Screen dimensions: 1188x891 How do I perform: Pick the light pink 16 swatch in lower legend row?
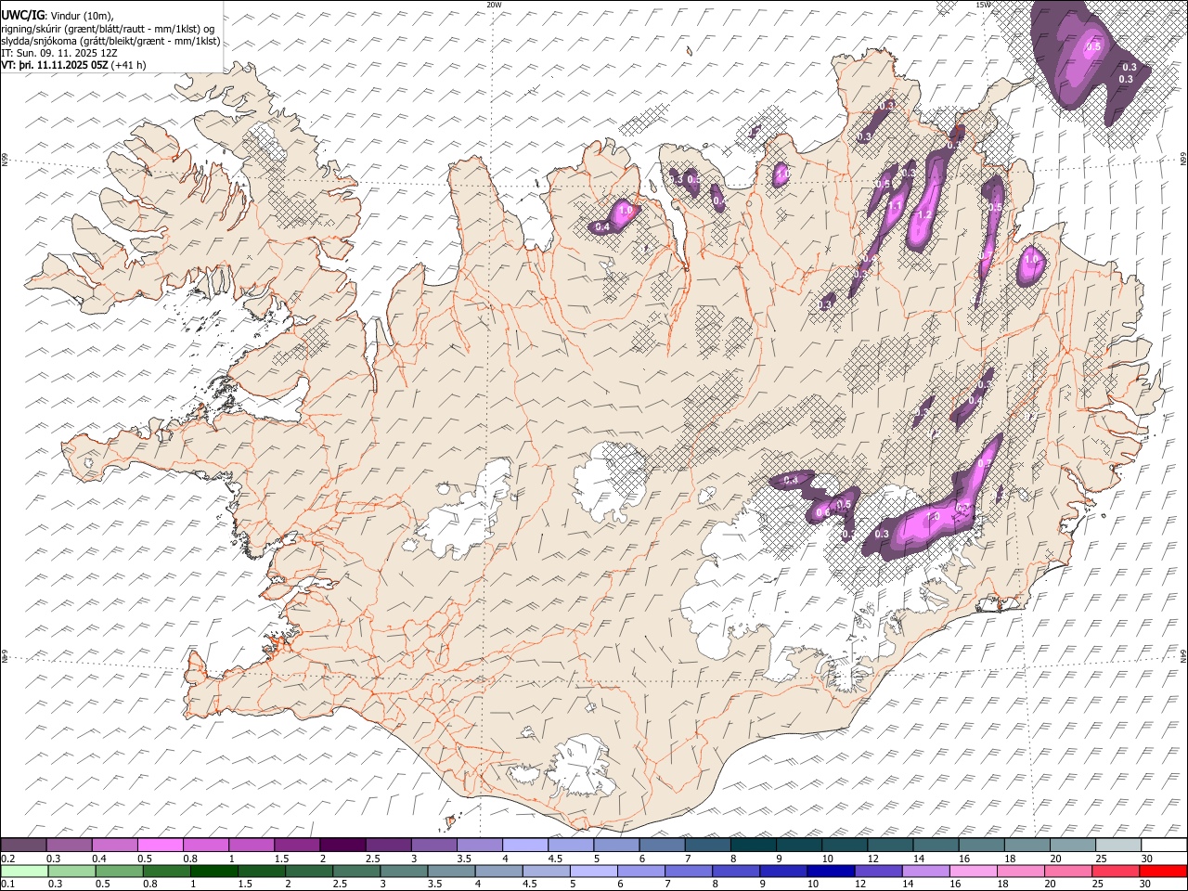(x=974, y=871)
